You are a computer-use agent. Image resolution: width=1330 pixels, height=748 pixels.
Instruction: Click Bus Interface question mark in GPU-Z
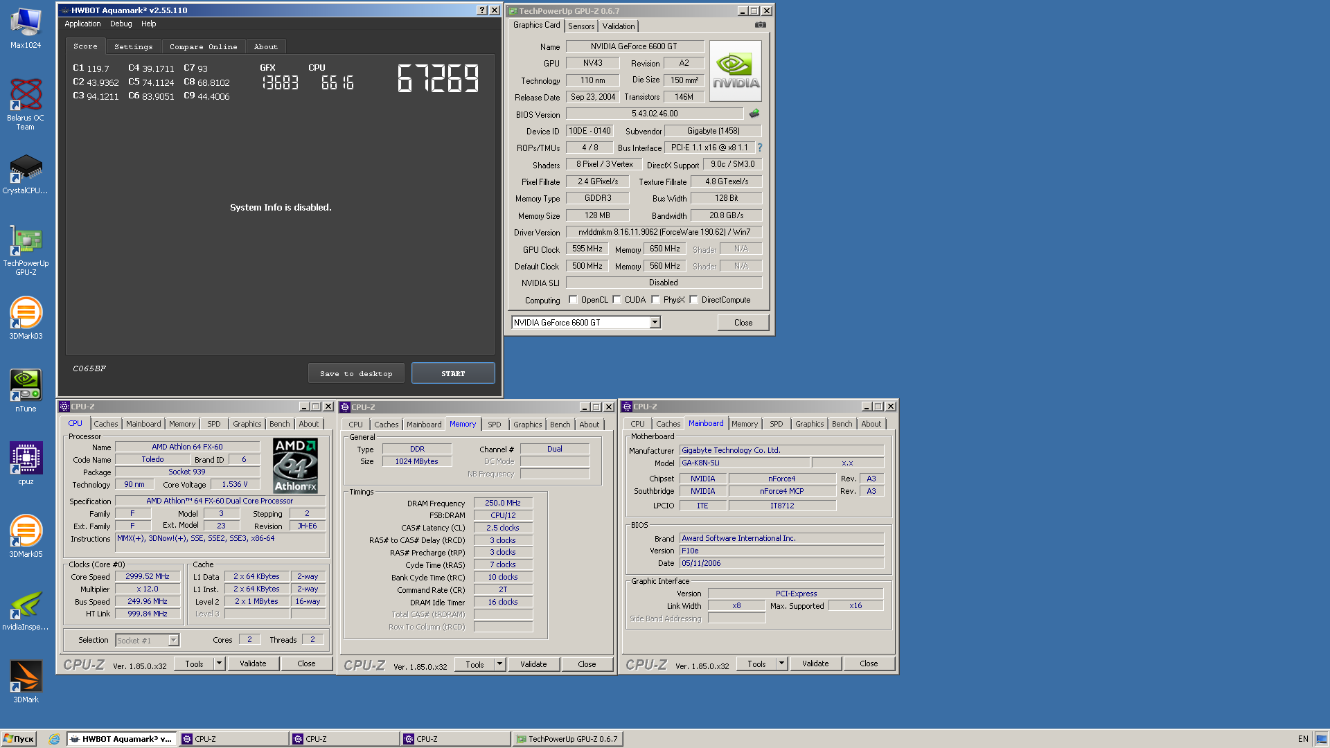[760, 148]
